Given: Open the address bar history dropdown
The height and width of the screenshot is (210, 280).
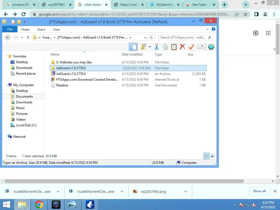Looking at the screenshot, I should (145, 37).
